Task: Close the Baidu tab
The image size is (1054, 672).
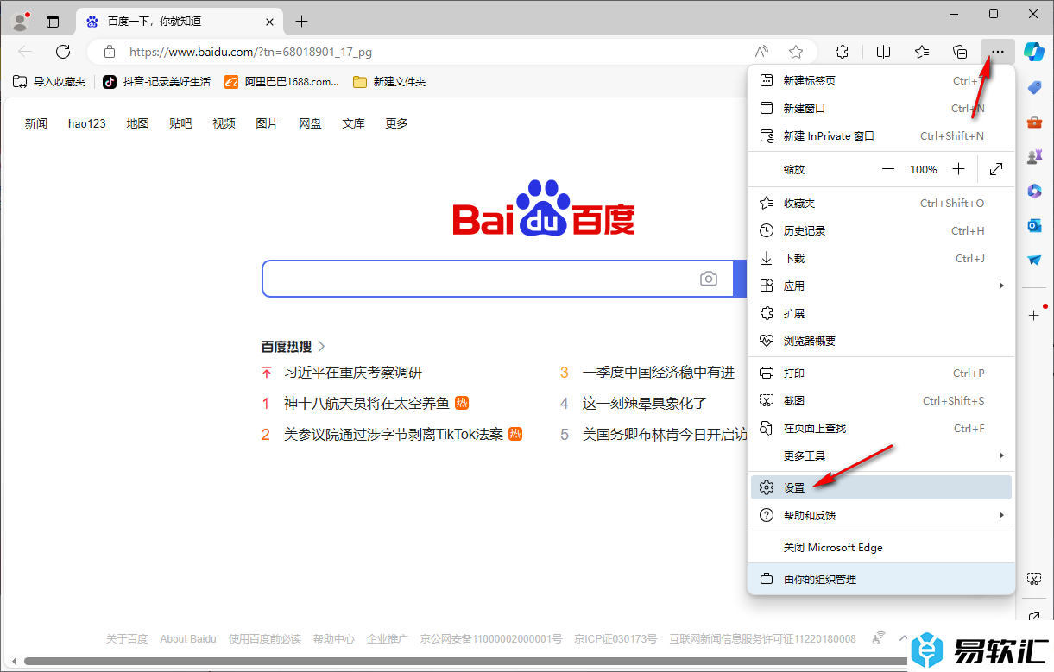Action: (x=270, y=22)
